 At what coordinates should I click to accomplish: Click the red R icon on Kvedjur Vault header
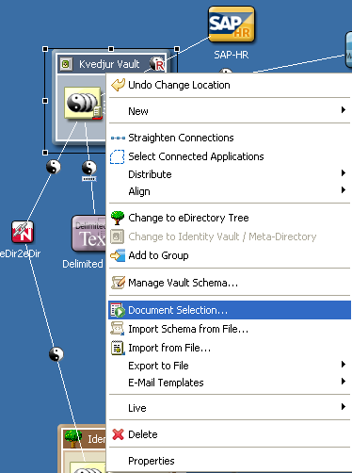[x=156, y=64]
